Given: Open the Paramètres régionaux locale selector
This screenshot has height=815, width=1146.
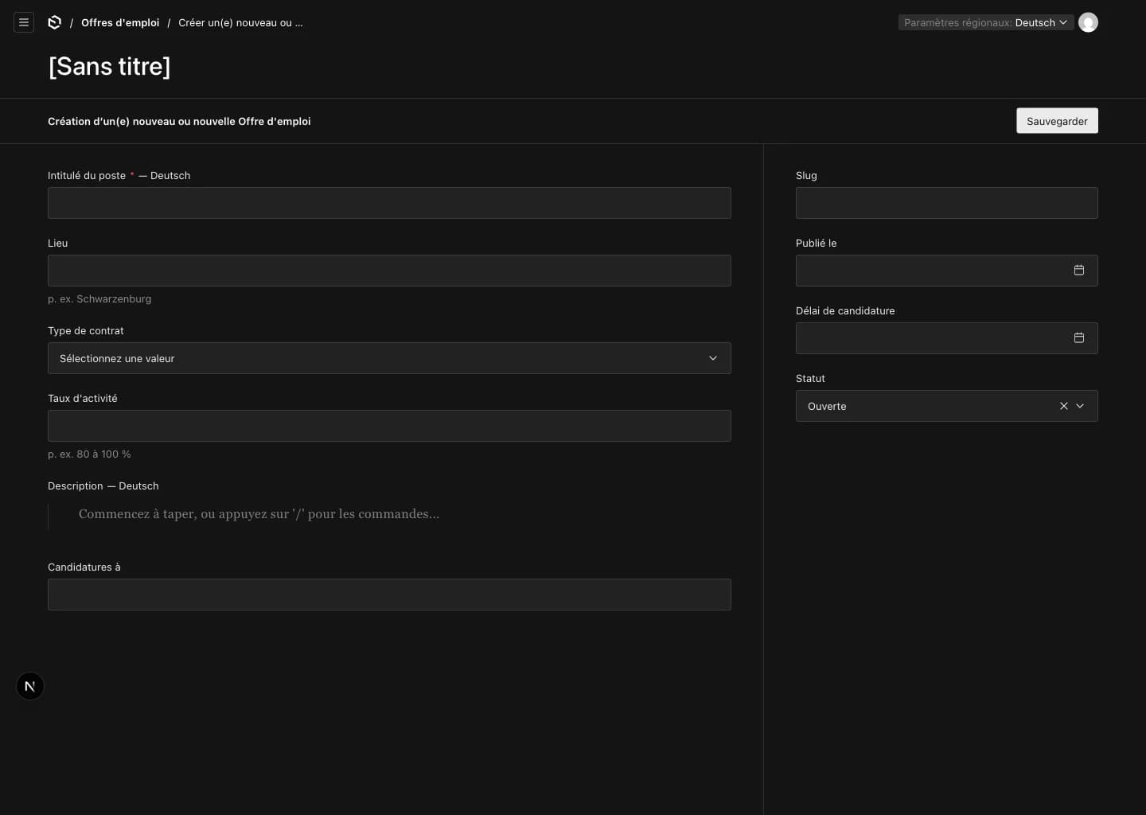Looking at the screenshot, I should click(986, 22).
